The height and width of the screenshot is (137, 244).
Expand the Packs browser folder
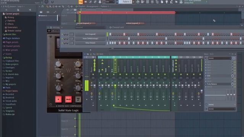tap(6, 88)
